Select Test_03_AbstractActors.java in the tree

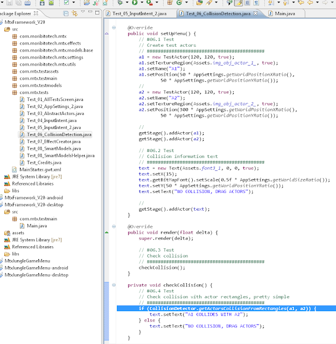(x=55, y=113)
